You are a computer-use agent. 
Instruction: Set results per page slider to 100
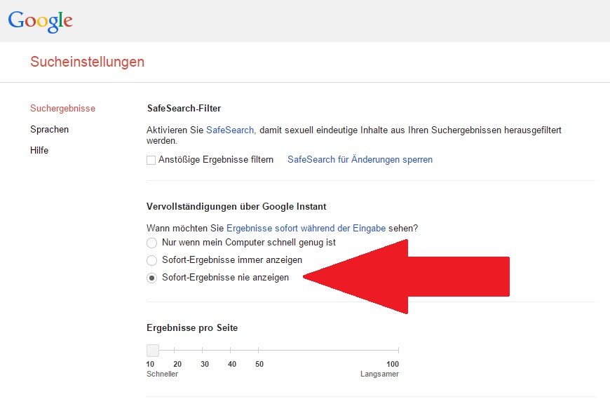coord(398,350)
